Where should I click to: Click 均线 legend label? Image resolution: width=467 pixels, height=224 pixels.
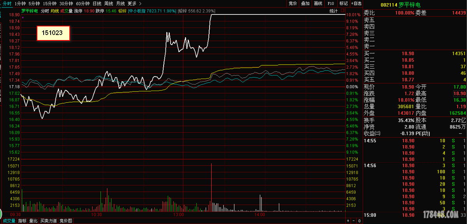point(54,11)
